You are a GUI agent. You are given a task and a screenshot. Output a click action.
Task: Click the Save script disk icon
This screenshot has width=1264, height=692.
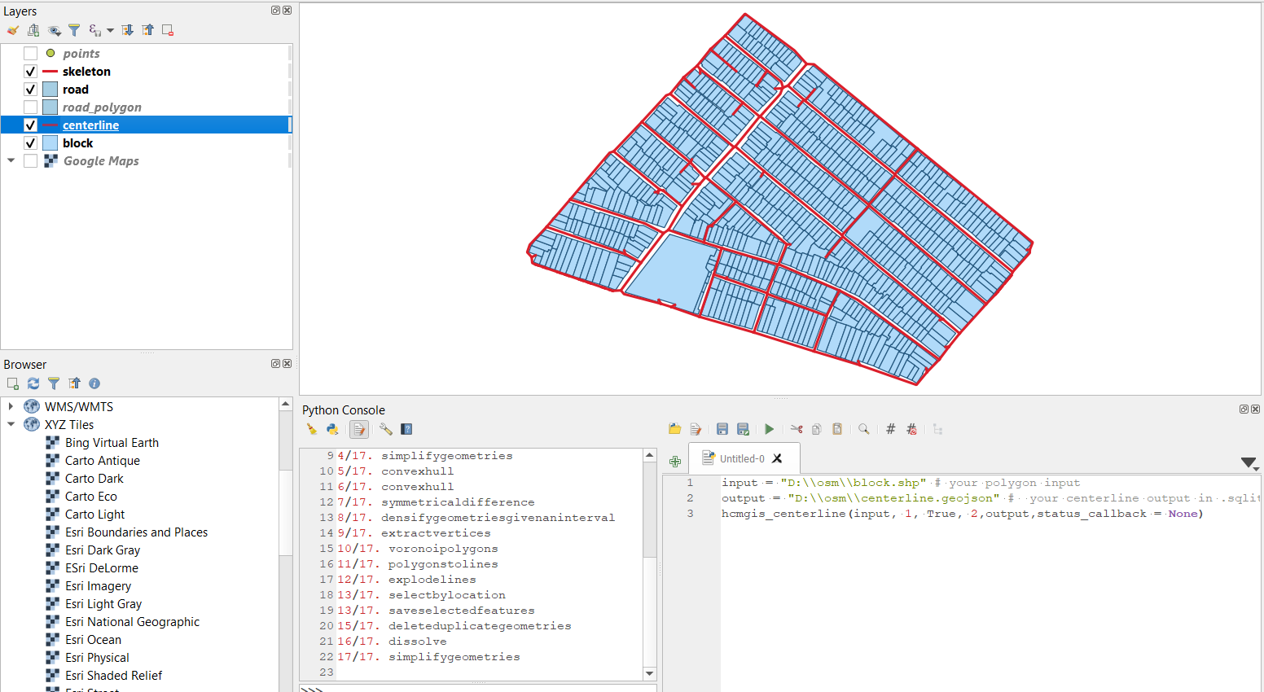(722, 429)
